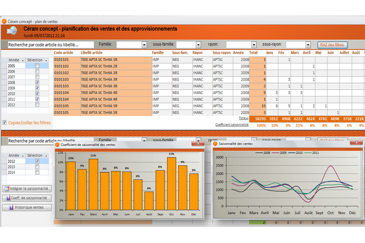This screenshot has height=243, width=365.
Task: Uncheck the 2008 year selection checkbox
Action: point(37,83)
